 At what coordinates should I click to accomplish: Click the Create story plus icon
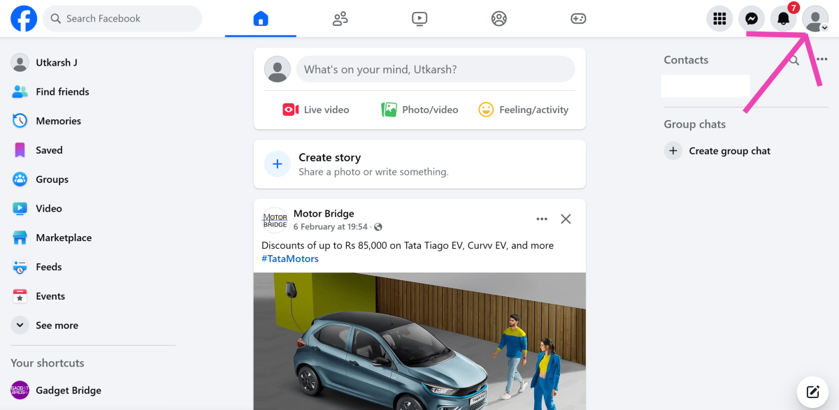click(x=278, y=164)
